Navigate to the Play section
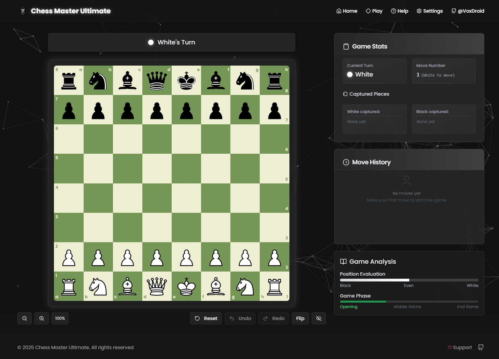The image size is (499, 359). pyautogui.click(x=374, y=11)
